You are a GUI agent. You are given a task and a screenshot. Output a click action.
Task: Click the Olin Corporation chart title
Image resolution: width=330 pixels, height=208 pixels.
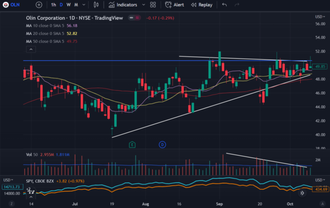[x=74, y=18]
